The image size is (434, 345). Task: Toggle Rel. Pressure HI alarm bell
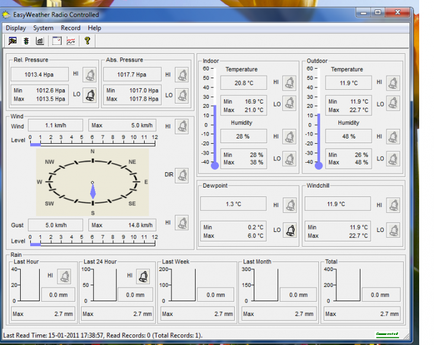click(x=90, y=75)
